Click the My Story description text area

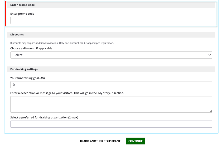click(x=111, y=104)
